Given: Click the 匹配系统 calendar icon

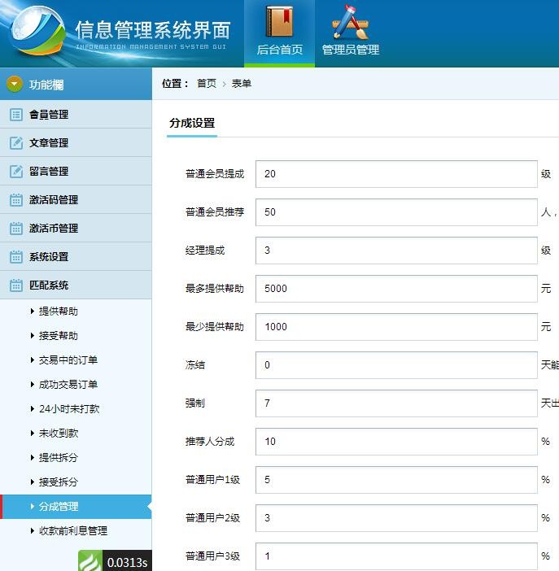Looking at the screenshot, I should [x=16, y=285].
